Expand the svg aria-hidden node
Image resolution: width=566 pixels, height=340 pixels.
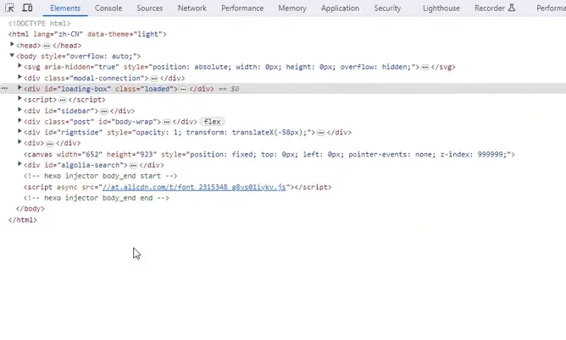19,66
